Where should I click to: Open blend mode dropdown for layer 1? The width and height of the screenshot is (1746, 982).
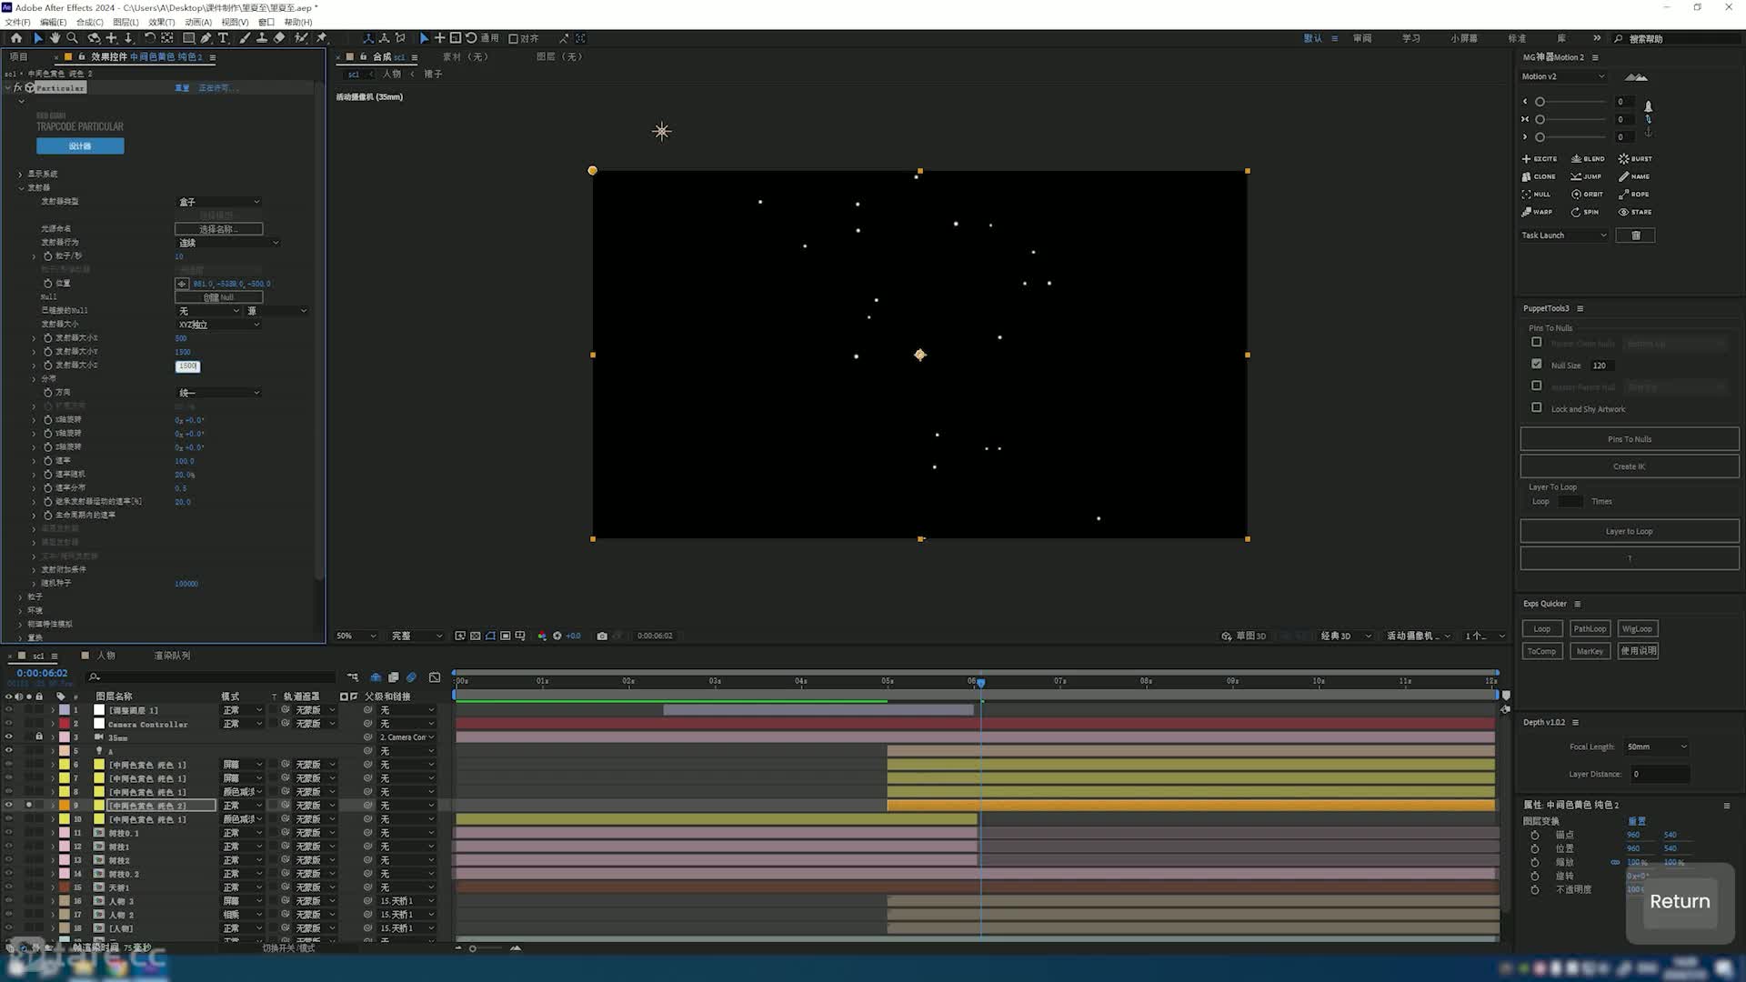coord(242,710)
